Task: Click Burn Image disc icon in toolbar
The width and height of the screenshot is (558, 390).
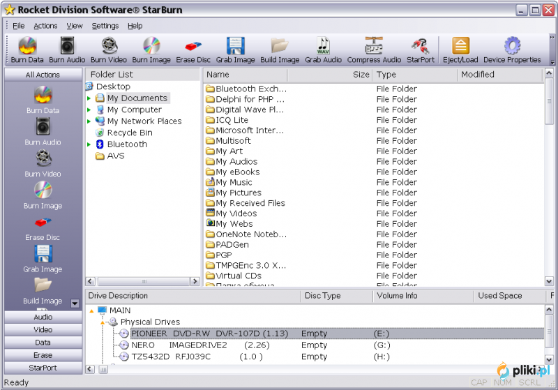Action: [151, 45]
